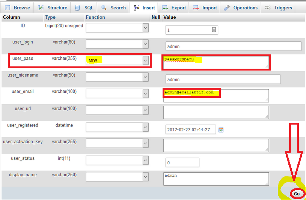This screenshot has height=200, width=306.
Task: Switch to the Operations tab
Action: click(x=240, y=8)
